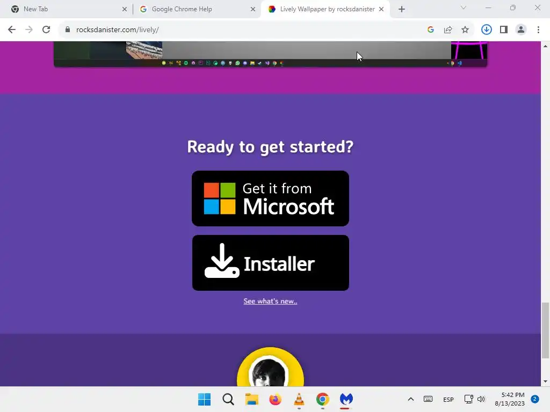550x412 pixels.
Task: Click Get it from Microsoft button
Action: 271,198
